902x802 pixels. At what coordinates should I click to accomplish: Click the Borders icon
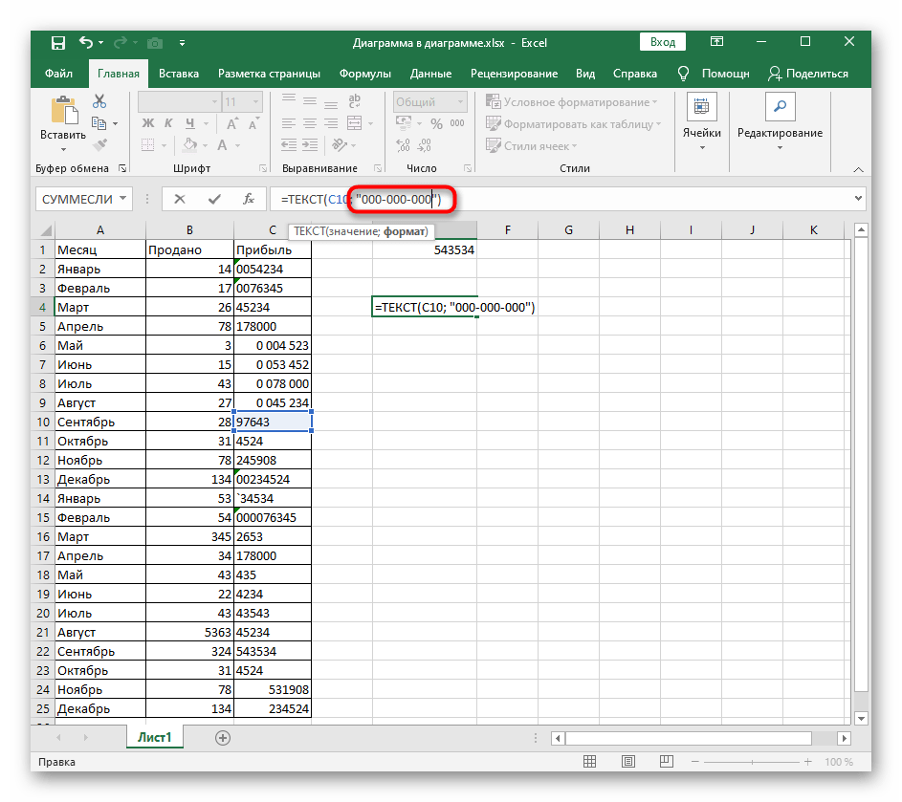(148, 145)
